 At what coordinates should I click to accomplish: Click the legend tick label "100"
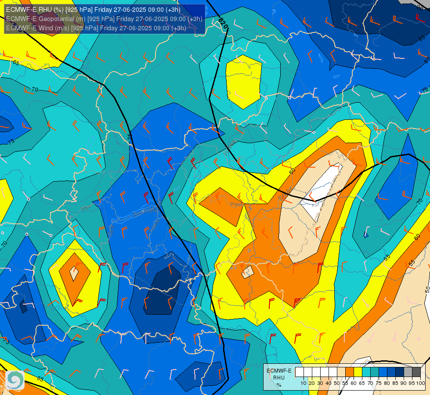point(420,383)
